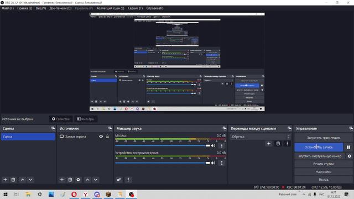Click the REC: 00:01:24 status text
Screen dimensions: 354x199
296,187
